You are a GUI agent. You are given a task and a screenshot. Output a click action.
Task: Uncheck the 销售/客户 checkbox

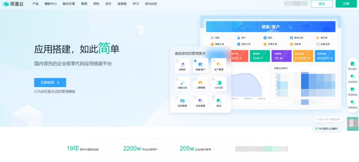click(195, 61)
